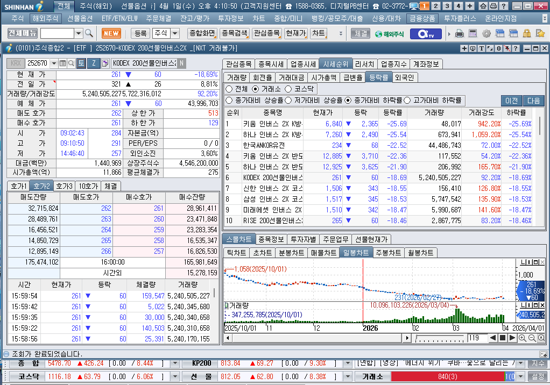Open the menu search box dropdown arrow

point(79,33)
